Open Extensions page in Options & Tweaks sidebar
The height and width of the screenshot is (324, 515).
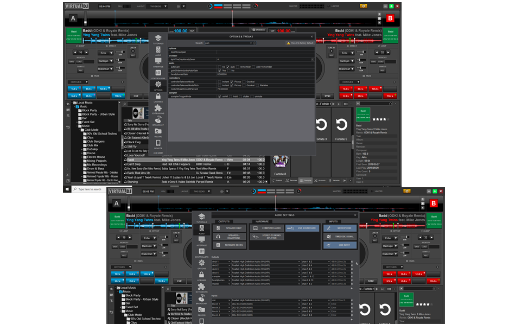(158, 109)
